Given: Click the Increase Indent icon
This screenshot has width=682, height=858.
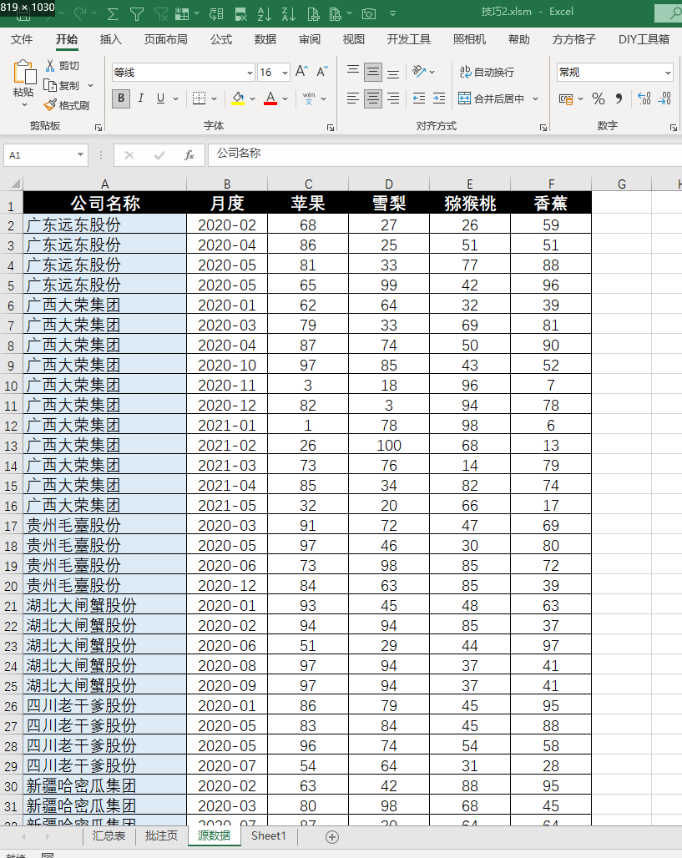Looking at the screenshot, I should click(439, 98).
